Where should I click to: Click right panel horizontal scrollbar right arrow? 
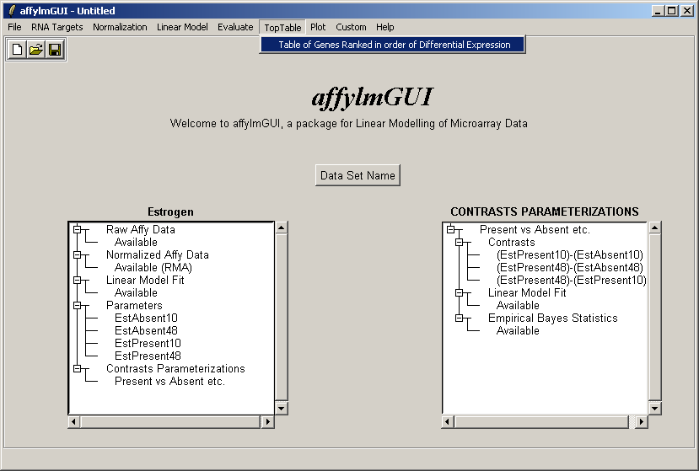(x=642, y=421)
